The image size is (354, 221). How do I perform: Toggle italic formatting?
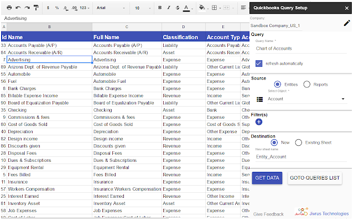point(169,8)
